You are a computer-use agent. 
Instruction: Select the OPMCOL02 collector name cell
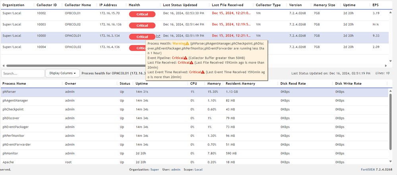pyautogui.click(x=73, y=47)
